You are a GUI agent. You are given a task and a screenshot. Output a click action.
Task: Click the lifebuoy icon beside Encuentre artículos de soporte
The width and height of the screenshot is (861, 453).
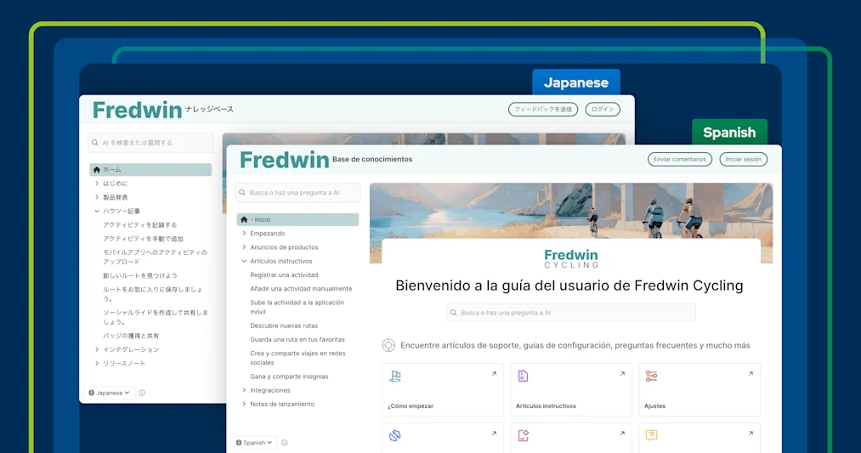click(x=388, y=345)
